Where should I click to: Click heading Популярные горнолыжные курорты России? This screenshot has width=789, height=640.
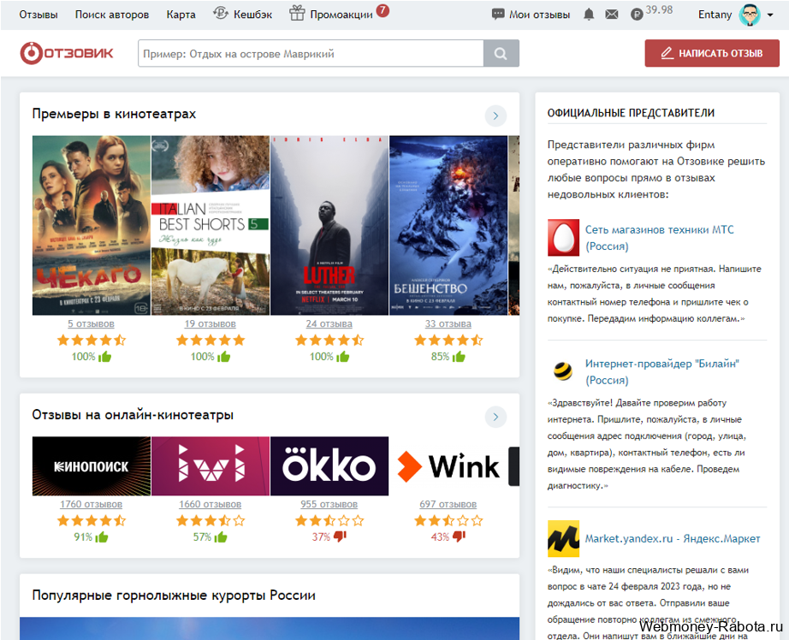coord(174,596)
